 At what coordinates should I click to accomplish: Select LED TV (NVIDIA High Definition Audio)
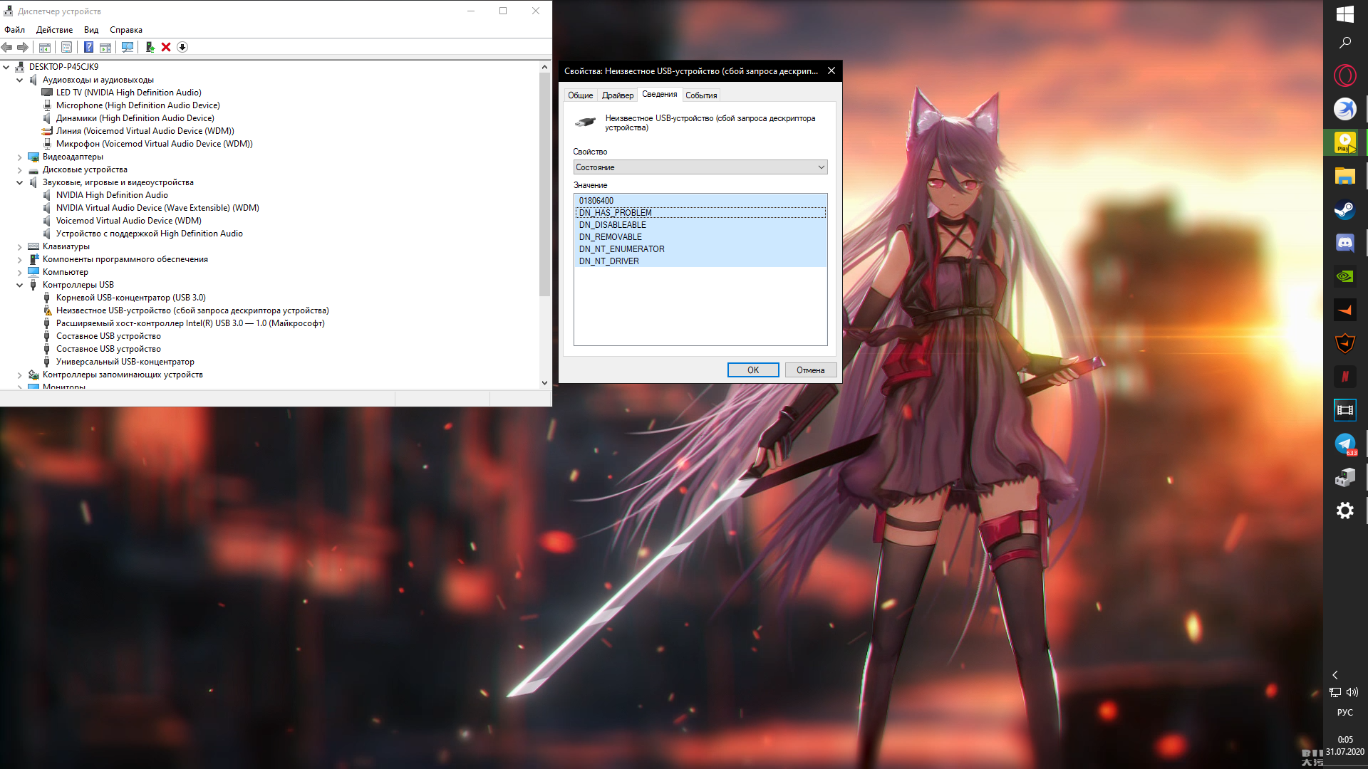click(129, 93)
